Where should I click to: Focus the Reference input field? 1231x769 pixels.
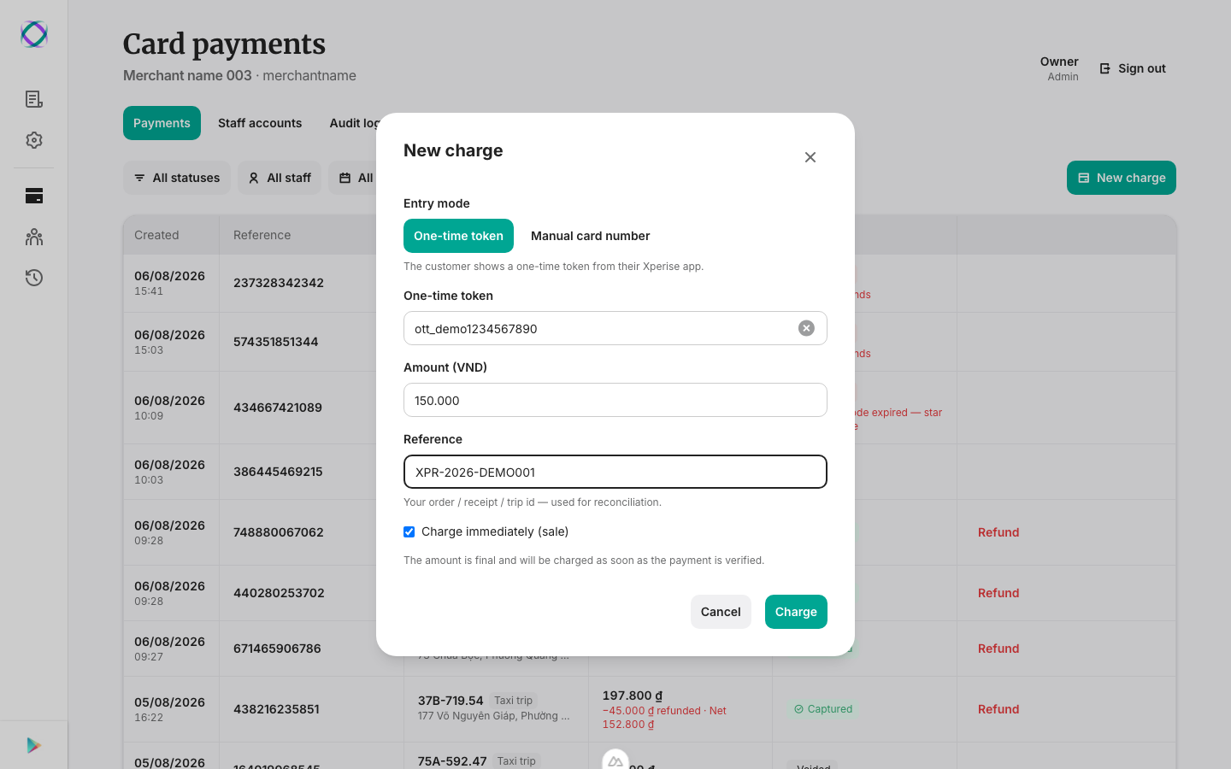click(x=615, y=472)
